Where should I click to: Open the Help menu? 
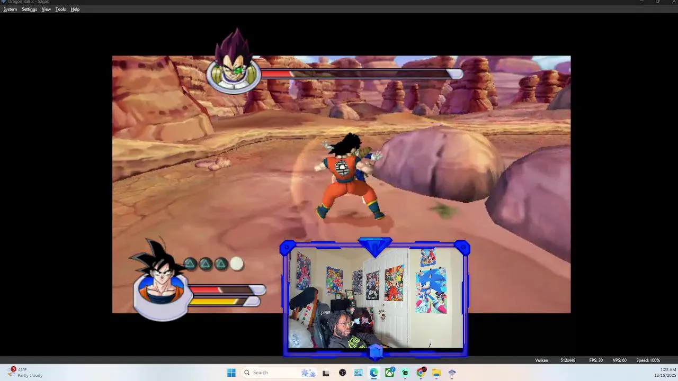(x=75, y=10)
